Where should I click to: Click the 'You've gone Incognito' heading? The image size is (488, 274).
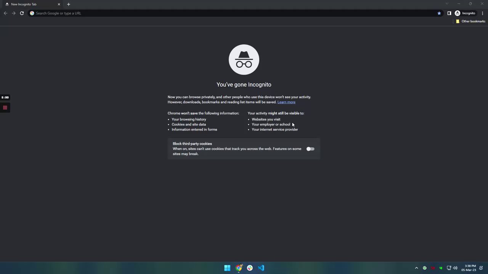pos(244,84)
